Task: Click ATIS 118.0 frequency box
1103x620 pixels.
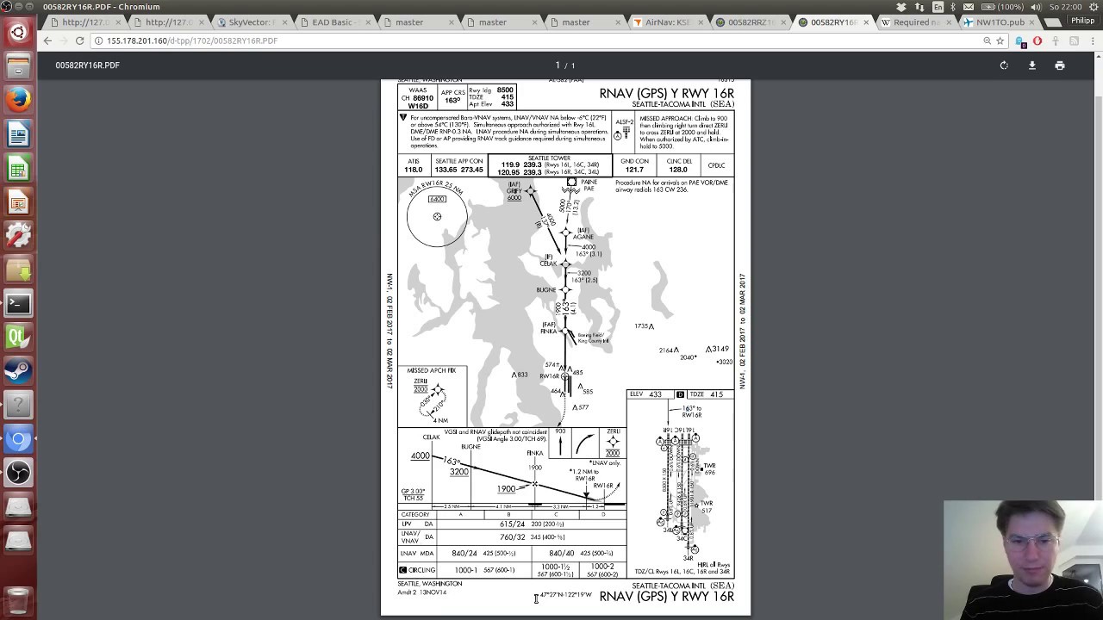Action: 414,165
